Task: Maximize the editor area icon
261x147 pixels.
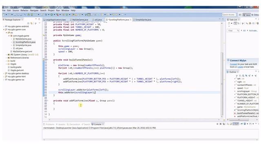Action: [223, 19]
